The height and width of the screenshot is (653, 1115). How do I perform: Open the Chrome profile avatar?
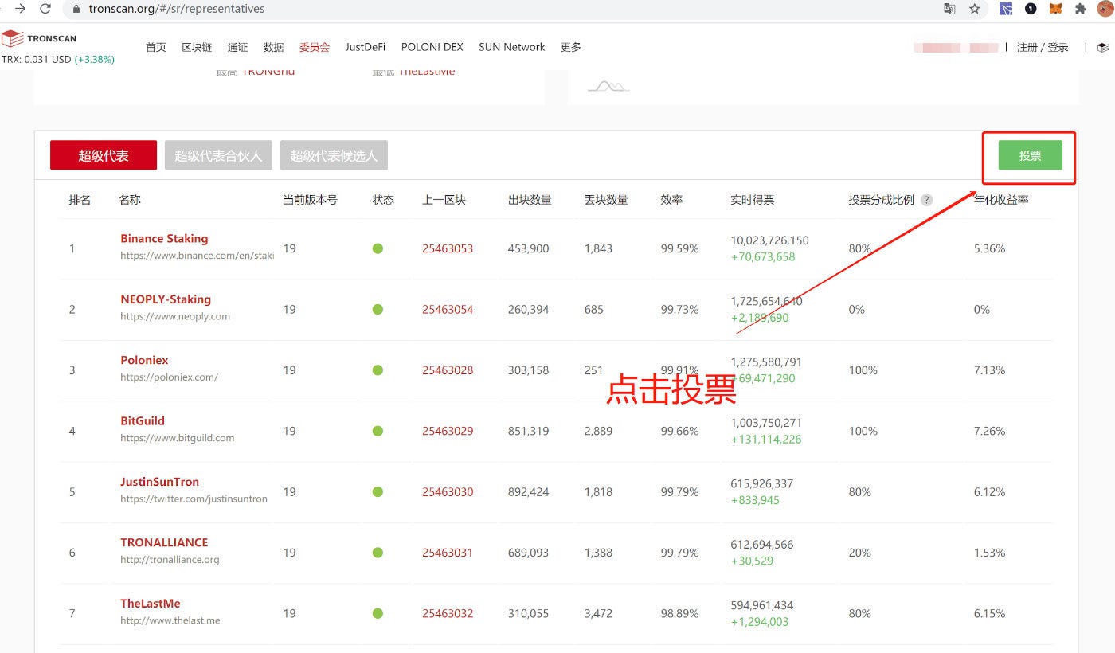pyautogui.click(x=1105, y=9)
